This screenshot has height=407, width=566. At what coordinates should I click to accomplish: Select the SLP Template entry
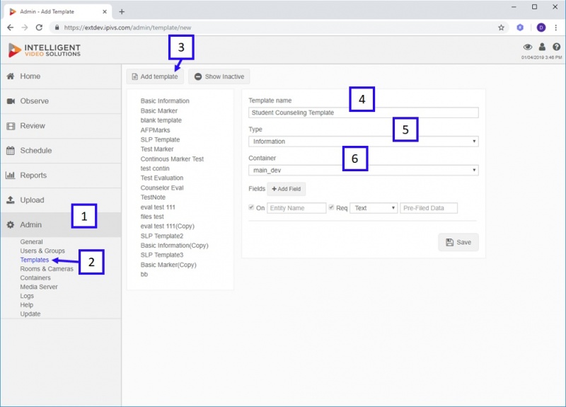[x=160, y=139]
